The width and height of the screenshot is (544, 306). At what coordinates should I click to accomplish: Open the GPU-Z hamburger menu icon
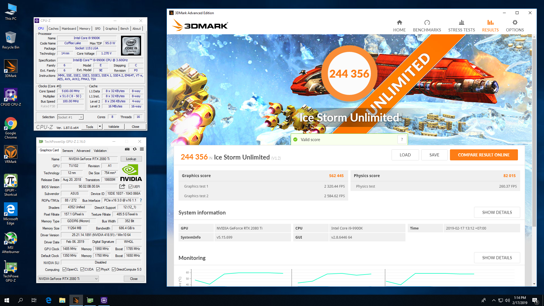coord(142,149)
